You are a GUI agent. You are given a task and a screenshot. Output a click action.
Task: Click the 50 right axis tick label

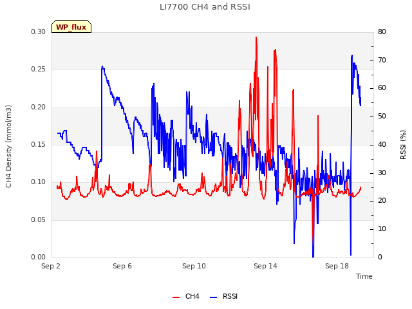coord(382,116)
